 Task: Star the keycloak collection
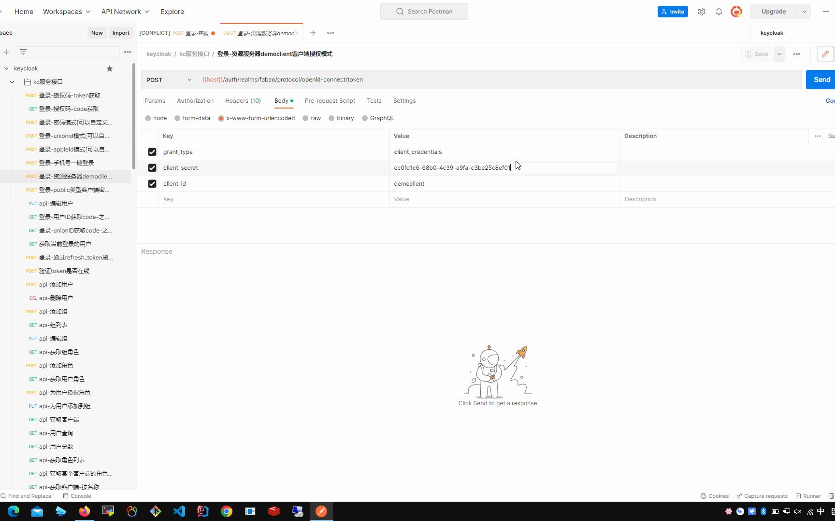(110, 69)
